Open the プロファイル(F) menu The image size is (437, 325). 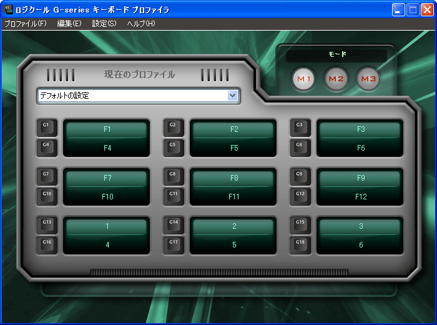tap(26, 24)
